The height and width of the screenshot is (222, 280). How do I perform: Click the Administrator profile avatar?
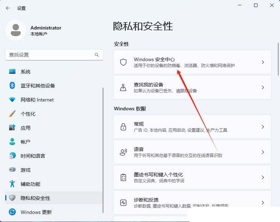click(16, 30)
